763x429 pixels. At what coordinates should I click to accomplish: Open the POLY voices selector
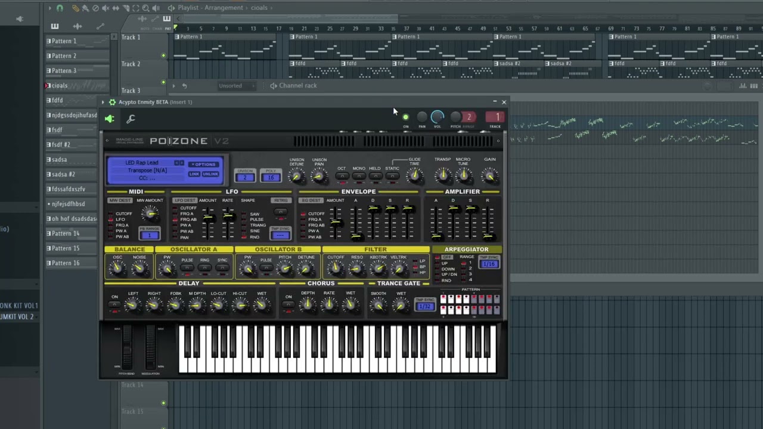coord(271,178)
